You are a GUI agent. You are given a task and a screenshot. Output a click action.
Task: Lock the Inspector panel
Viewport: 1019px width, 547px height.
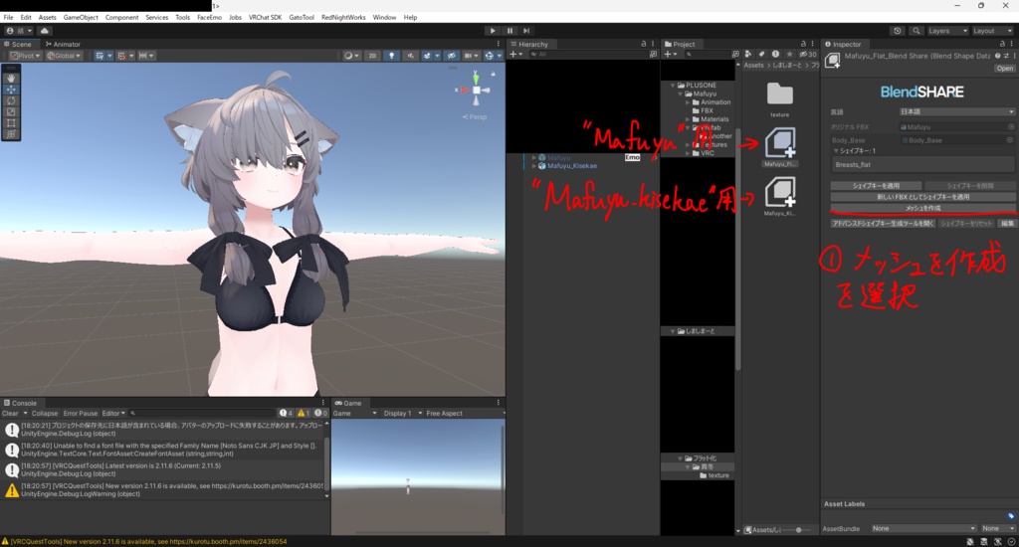[1003, 44]
